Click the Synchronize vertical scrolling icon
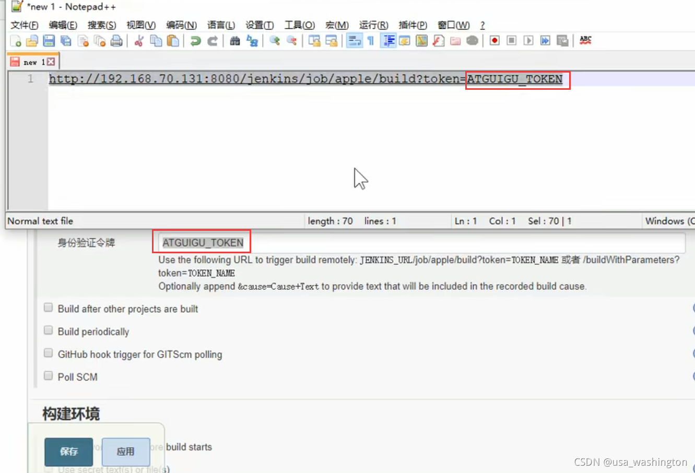Image resolution: width=695 pixels, height=473 pixels. 314,41
